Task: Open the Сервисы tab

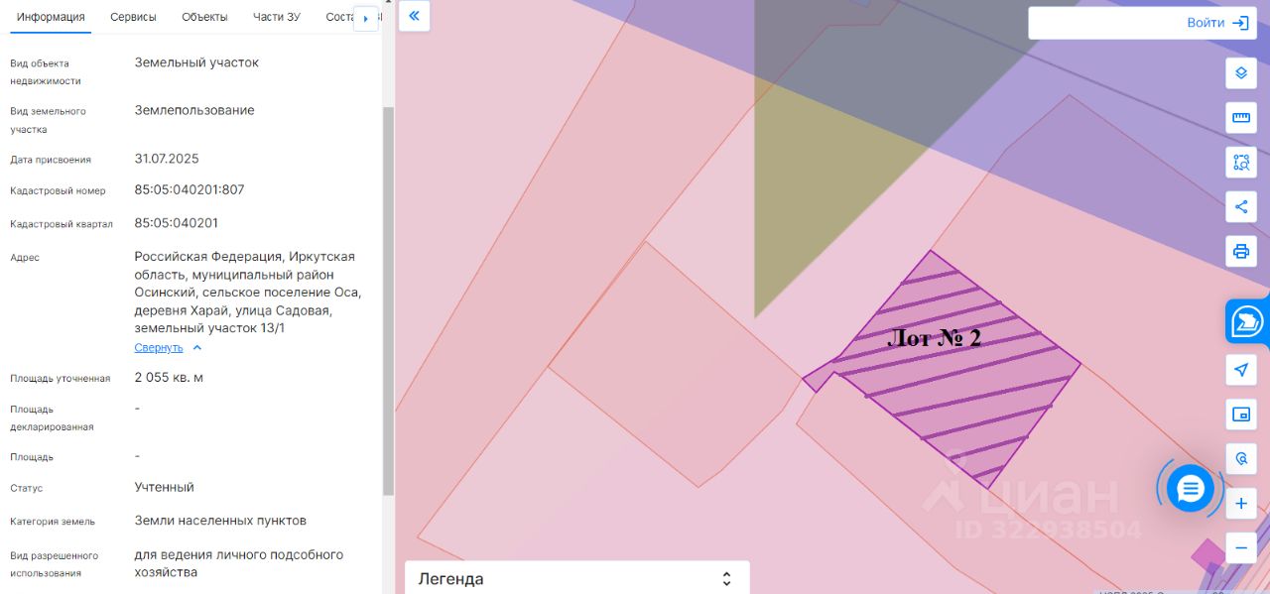Action: 133,17
